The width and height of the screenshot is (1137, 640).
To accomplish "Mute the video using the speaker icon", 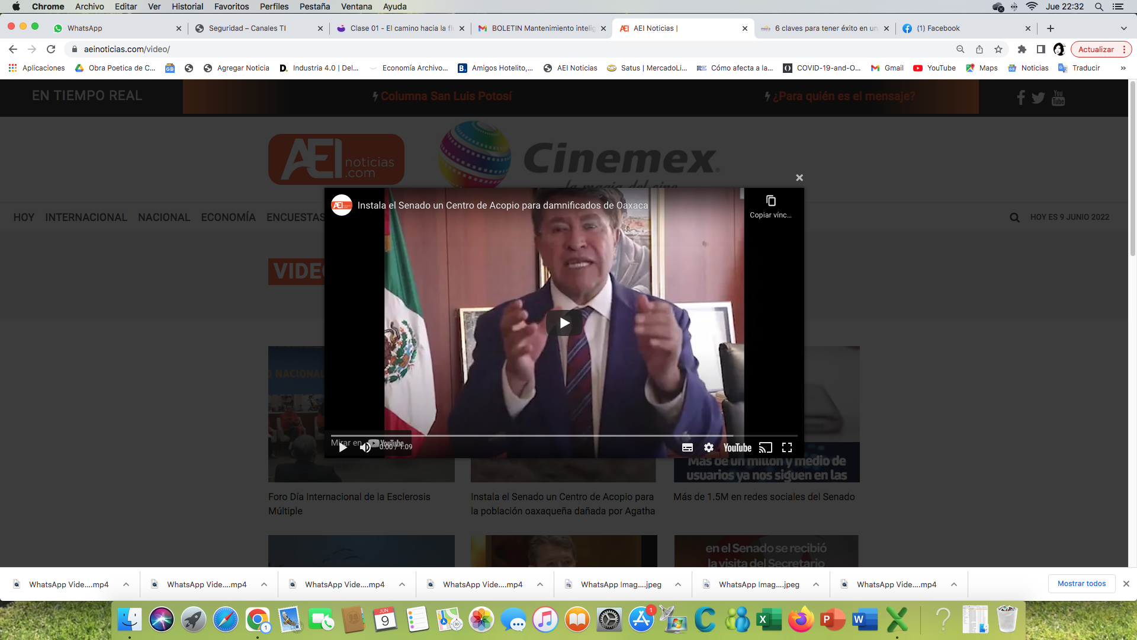I will click(365, 447).
